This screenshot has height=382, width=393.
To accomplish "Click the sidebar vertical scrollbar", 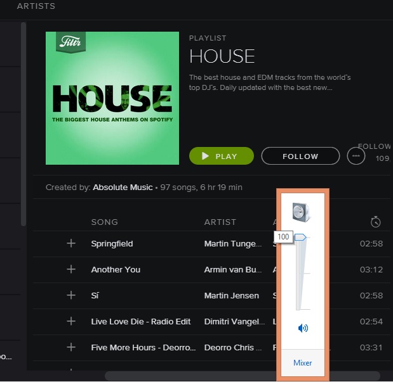I will tap(23, 124).
